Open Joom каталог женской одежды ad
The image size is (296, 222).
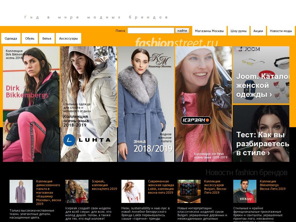(261, 75)
